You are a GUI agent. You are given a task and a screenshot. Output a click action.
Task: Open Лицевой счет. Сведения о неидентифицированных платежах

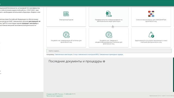(109, 42)
